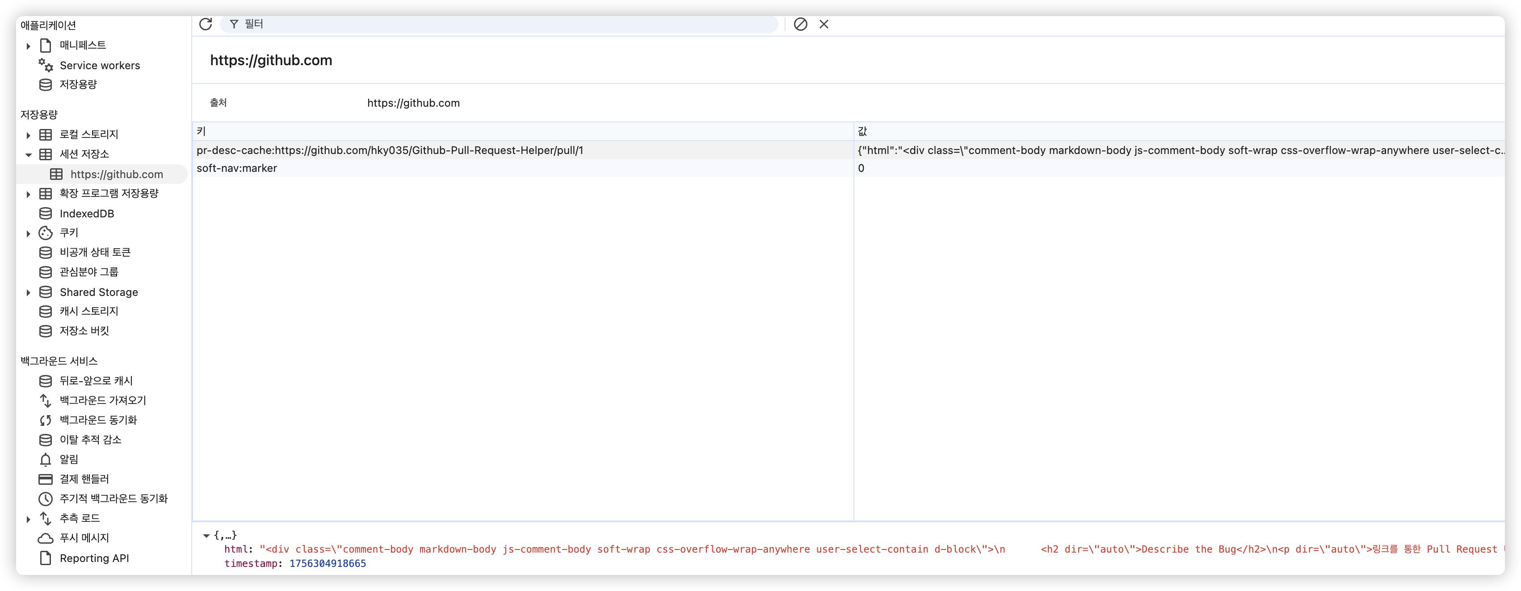This screenshot has width=1521, height=591.
Task: Select the soft-nav:marker row
Action: coord(236,168)
